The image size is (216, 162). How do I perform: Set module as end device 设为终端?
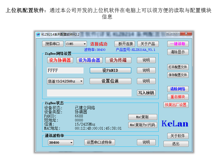tap(118, 60)
